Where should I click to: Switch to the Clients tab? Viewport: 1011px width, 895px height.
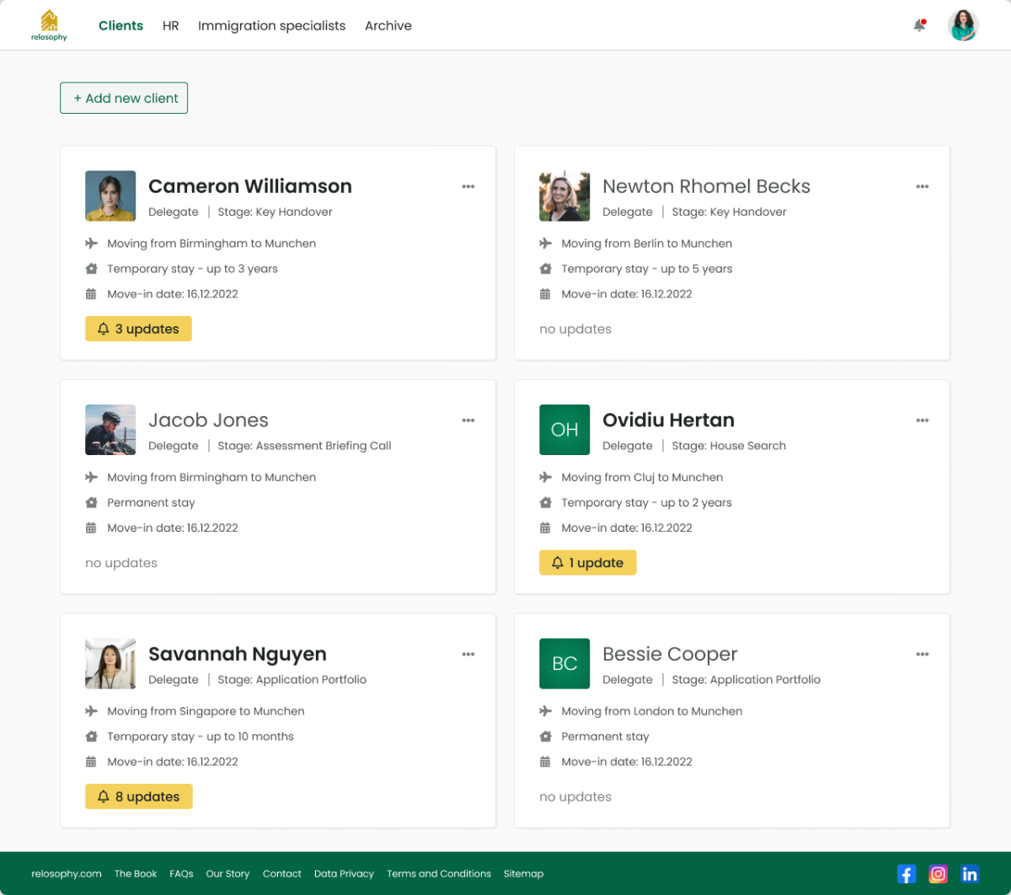coord(120,25)
